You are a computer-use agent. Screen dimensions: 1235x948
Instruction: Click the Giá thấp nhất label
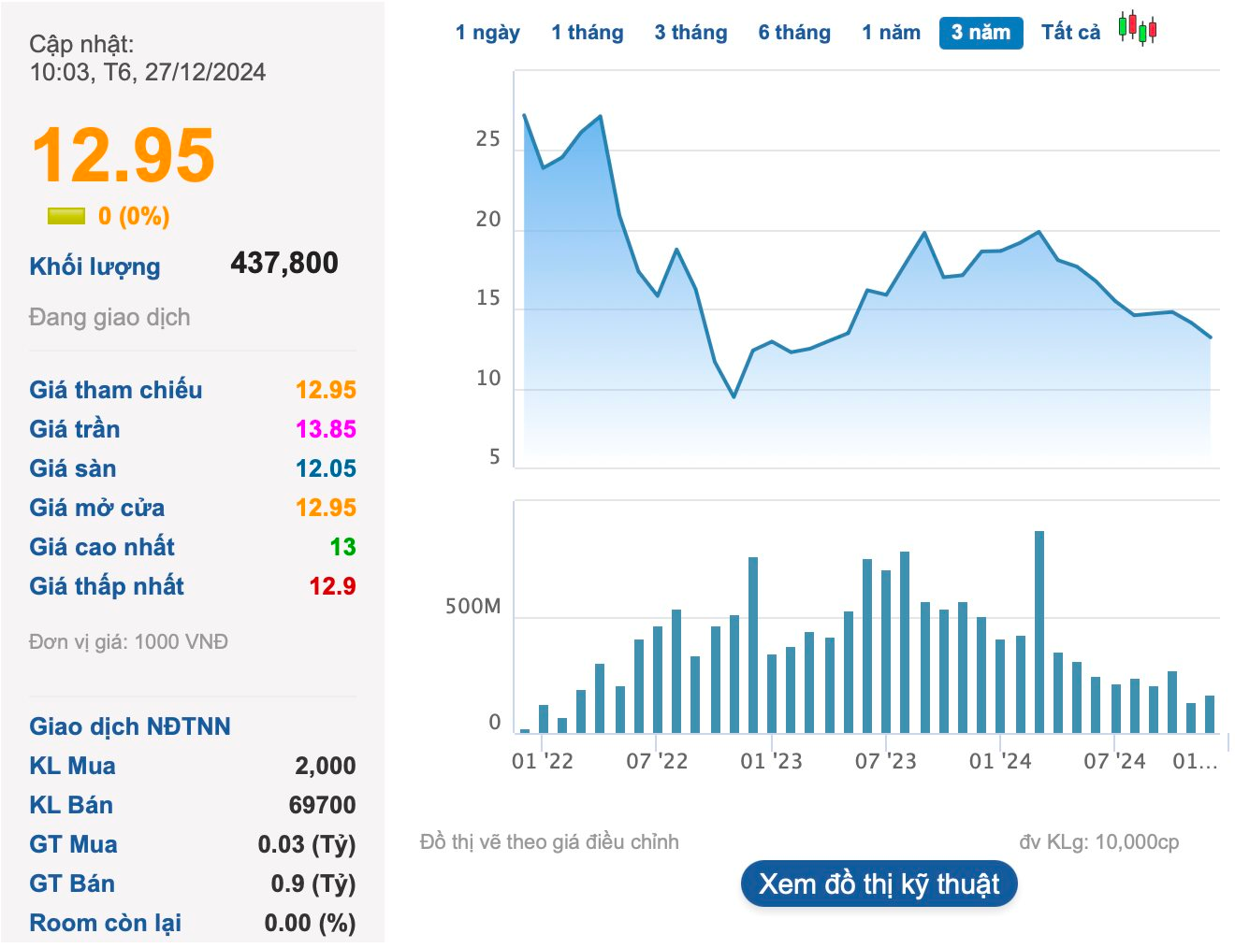coord(106,585)
